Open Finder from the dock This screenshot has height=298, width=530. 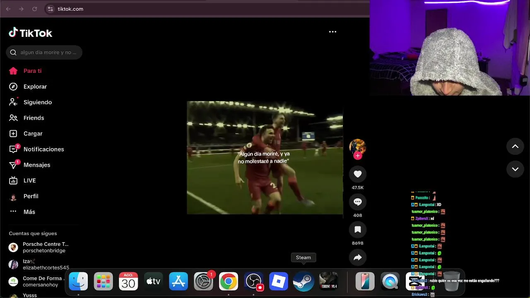tap(78, 282)
